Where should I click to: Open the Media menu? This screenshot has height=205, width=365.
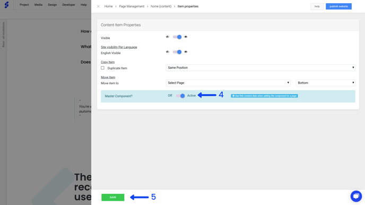(38, 5)
